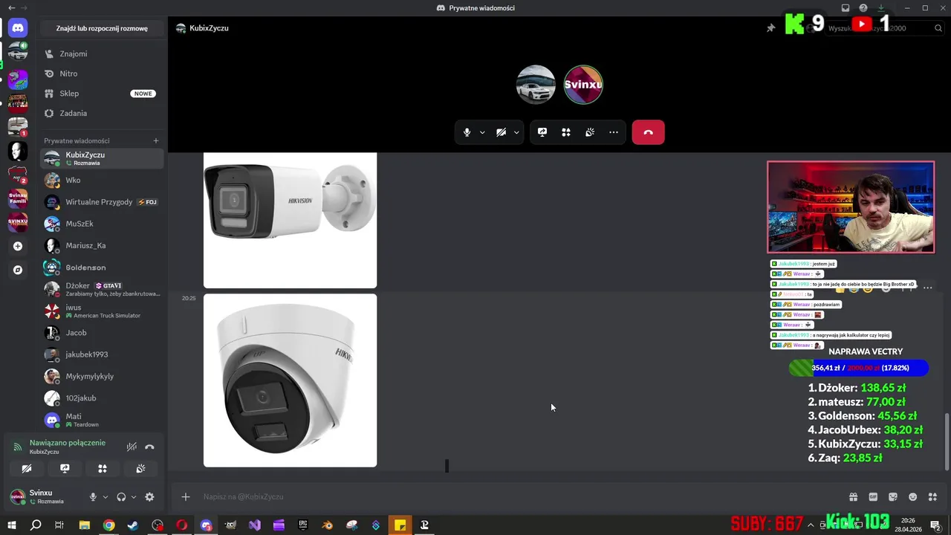This screenshot has height=535, width=951.
Task: Deafen with headphones icon in user panel
Action: coord(121,497)
